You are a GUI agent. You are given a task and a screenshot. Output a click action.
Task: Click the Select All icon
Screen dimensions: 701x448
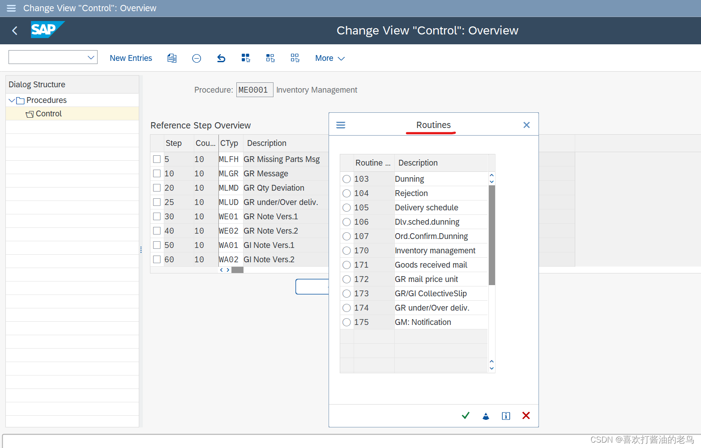click(x=246, y=58)
